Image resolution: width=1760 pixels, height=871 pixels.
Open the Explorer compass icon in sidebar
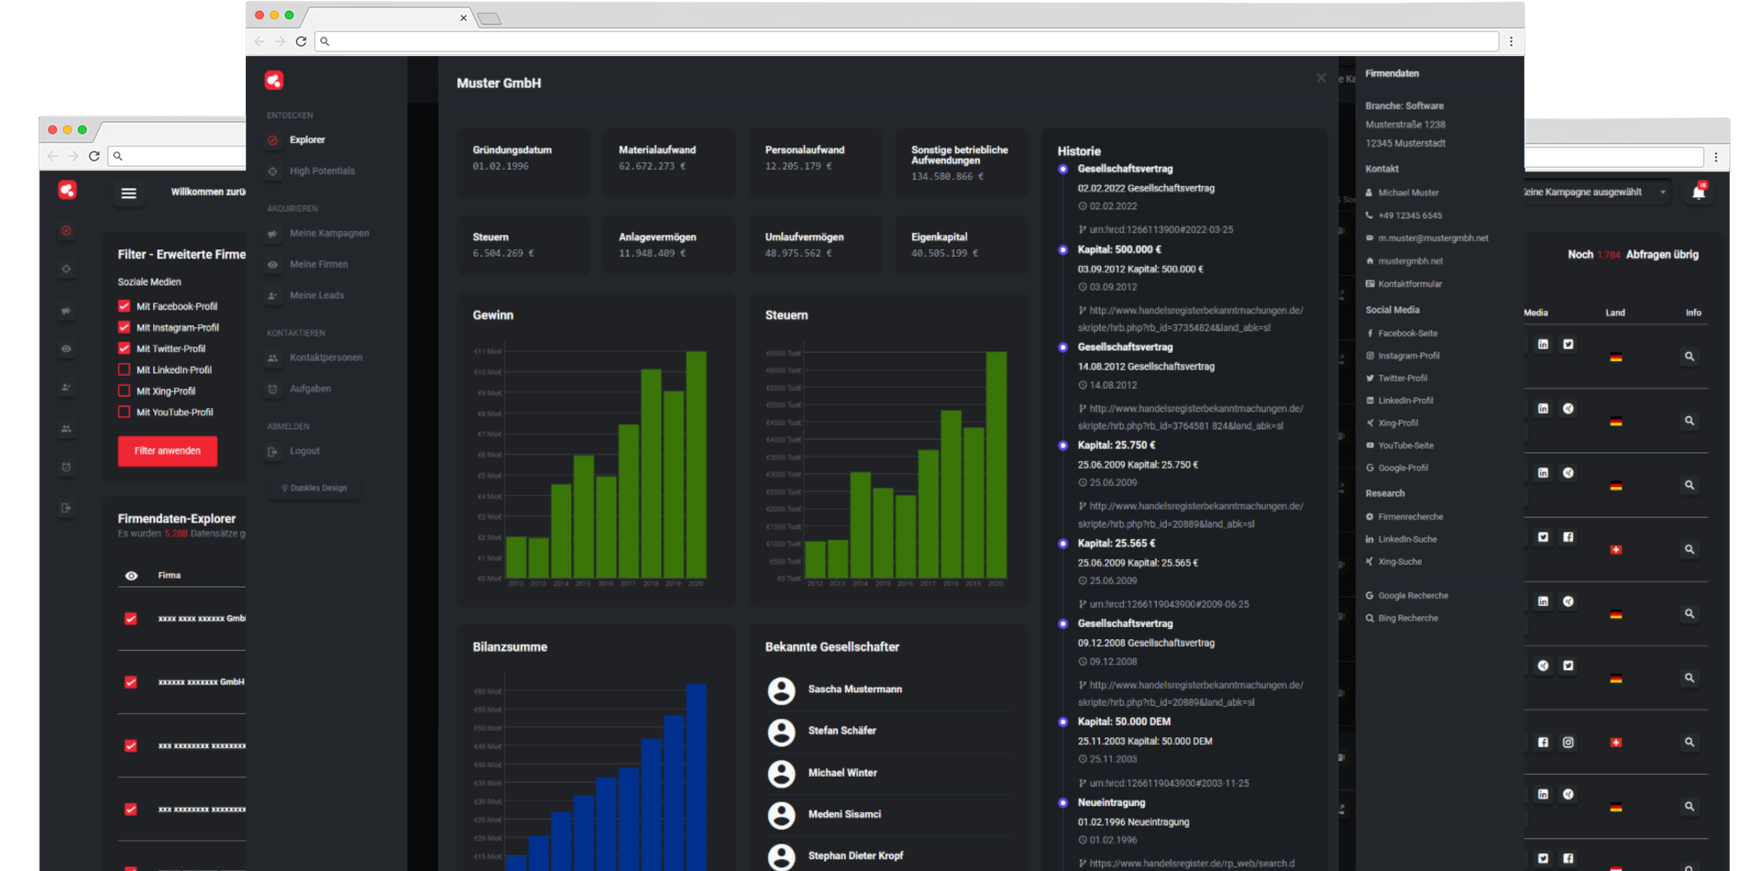272,139
